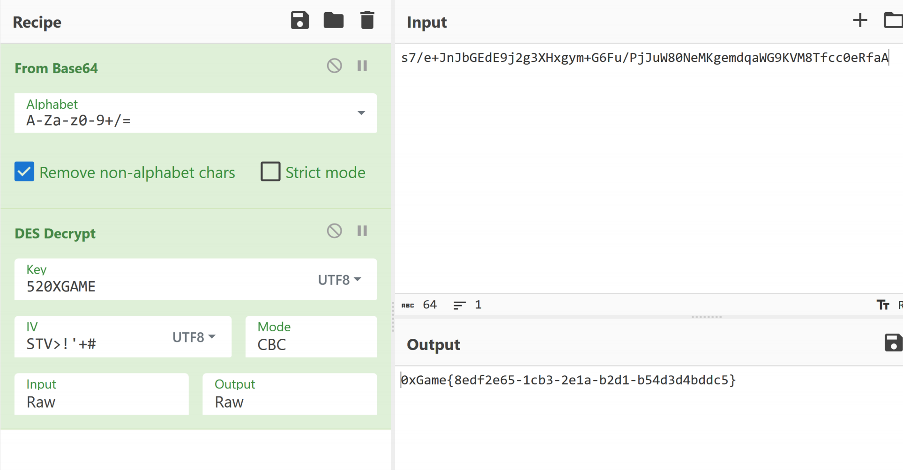Expand the Base64 Alphabet dropdown
Viewport: 903px width, 470px height.
pos(361,113)
